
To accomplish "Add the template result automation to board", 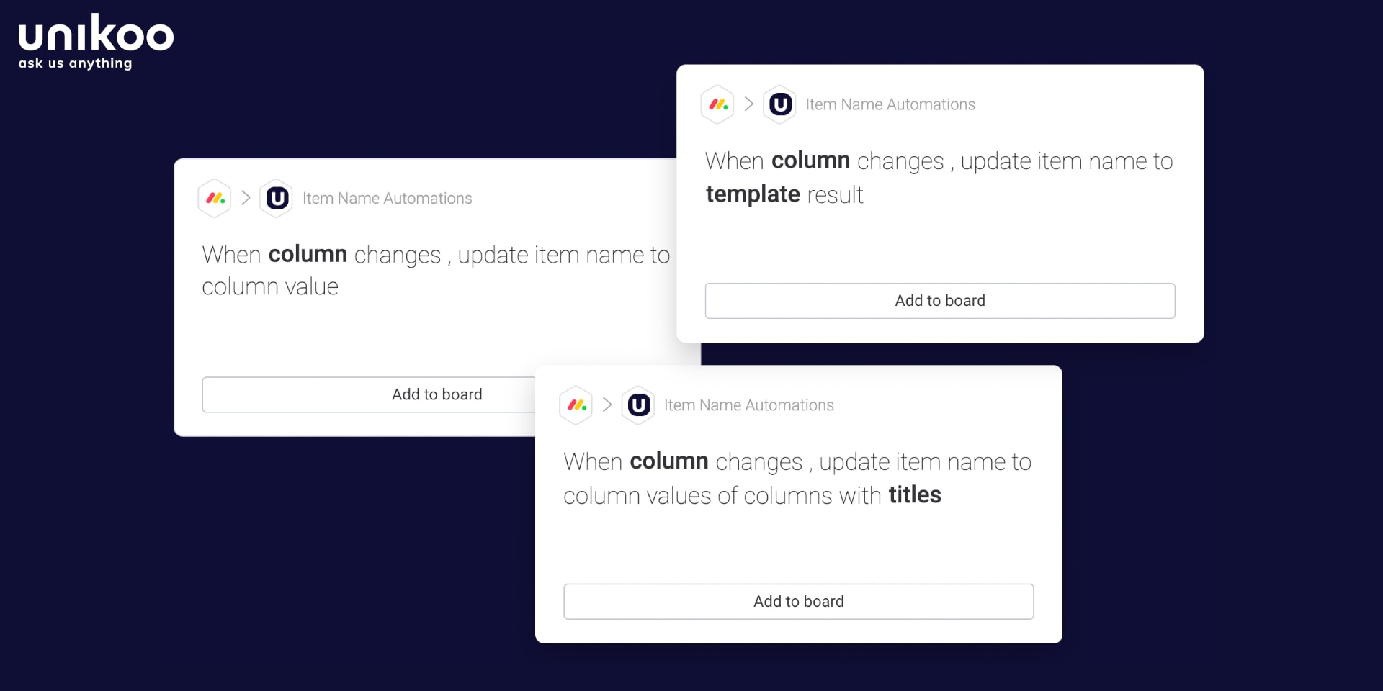I will pyautogui.click(x=940, y=301).
